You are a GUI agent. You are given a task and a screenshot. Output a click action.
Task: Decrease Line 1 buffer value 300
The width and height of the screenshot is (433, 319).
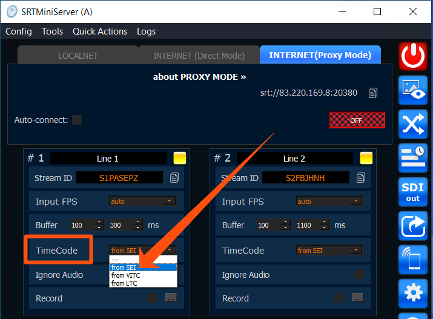137,228
